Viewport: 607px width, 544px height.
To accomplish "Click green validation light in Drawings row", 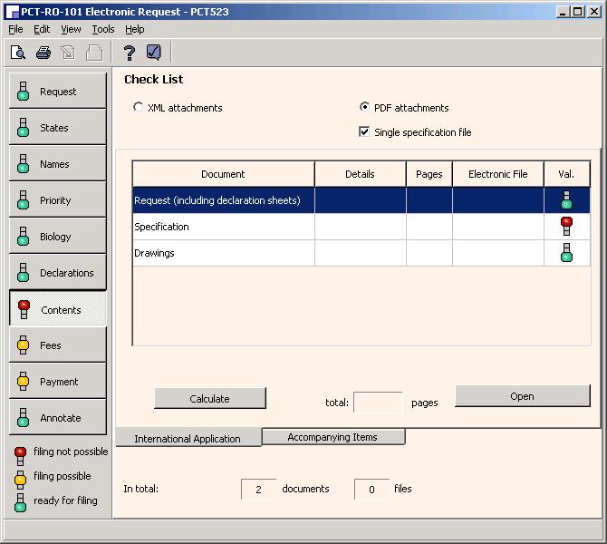I will point(566,253).
